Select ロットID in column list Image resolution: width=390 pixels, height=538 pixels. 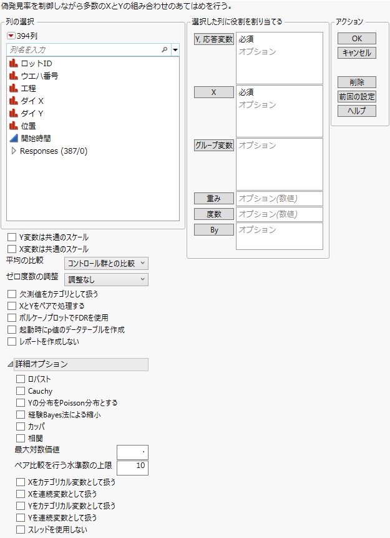coord(36,64)
